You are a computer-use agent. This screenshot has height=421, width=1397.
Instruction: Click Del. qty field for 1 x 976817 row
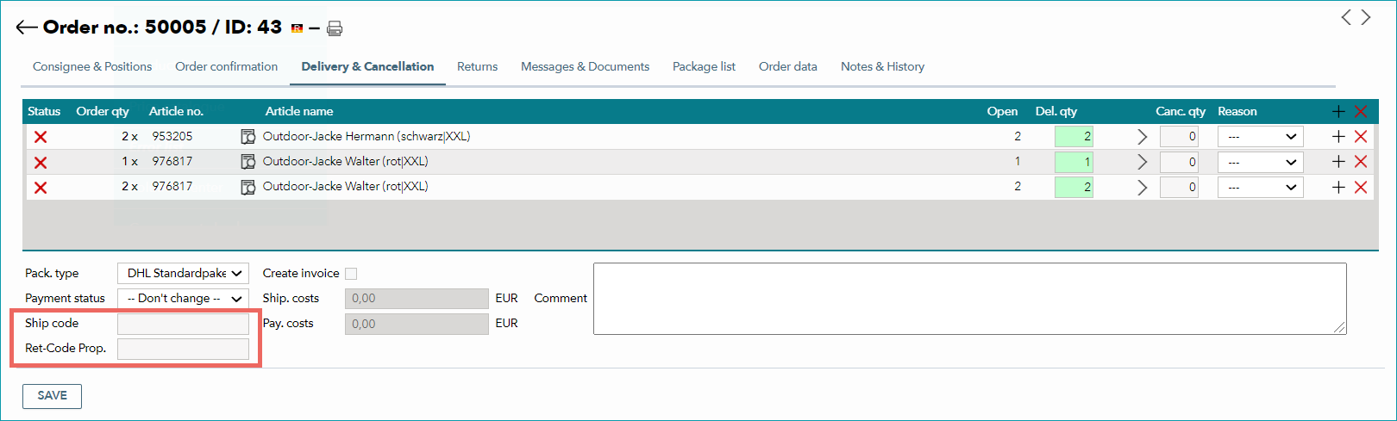(1074, 161)
